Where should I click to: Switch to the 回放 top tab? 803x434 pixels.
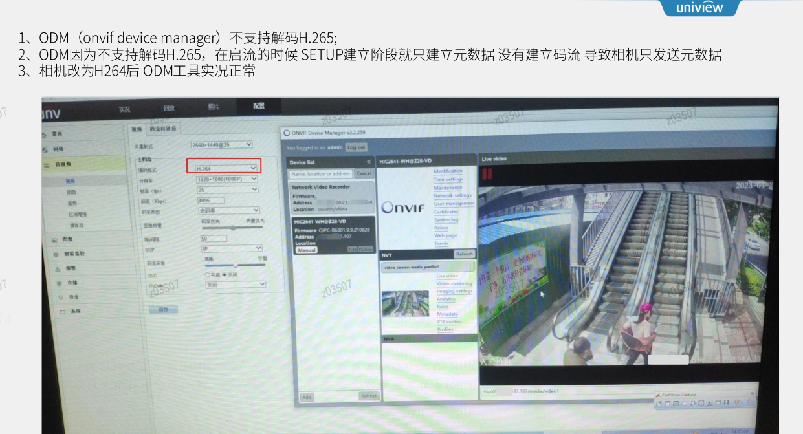(x=169, y=108)
